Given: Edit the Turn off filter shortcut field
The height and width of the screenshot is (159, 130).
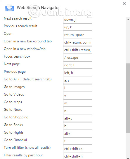Looking at the screenshot, I should [78, 149].
